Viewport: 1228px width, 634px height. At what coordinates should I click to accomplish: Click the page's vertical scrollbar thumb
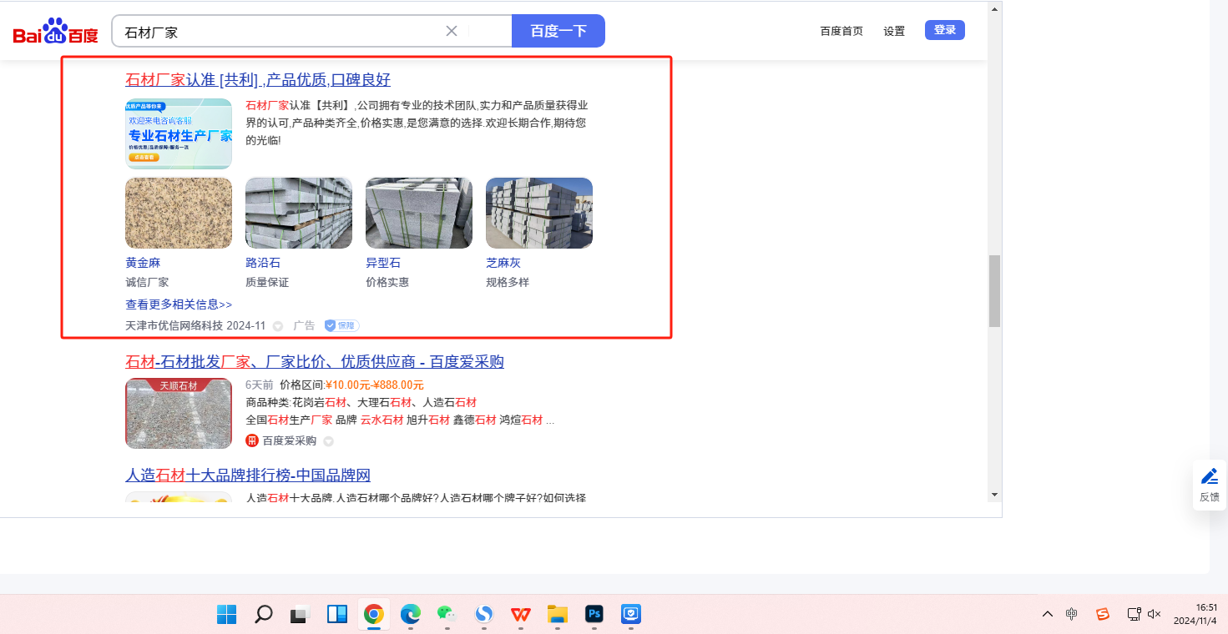993,291
